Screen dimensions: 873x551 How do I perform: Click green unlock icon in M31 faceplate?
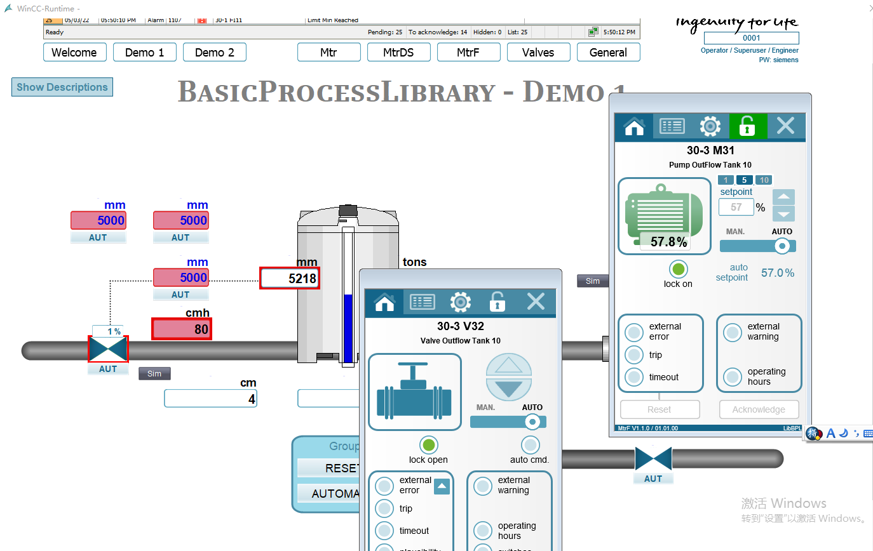click(x=747, y=126)
